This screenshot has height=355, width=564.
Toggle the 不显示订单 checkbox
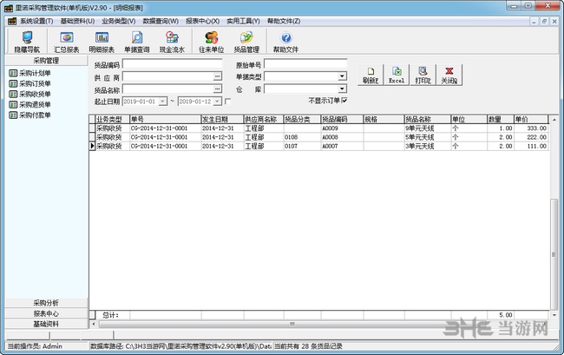tap(344, 102)
